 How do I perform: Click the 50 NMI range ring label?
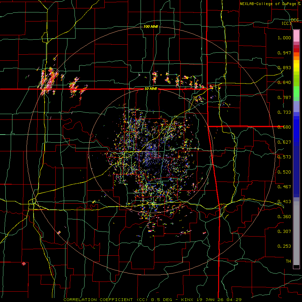pyautogui.click(x=151, y=89)
